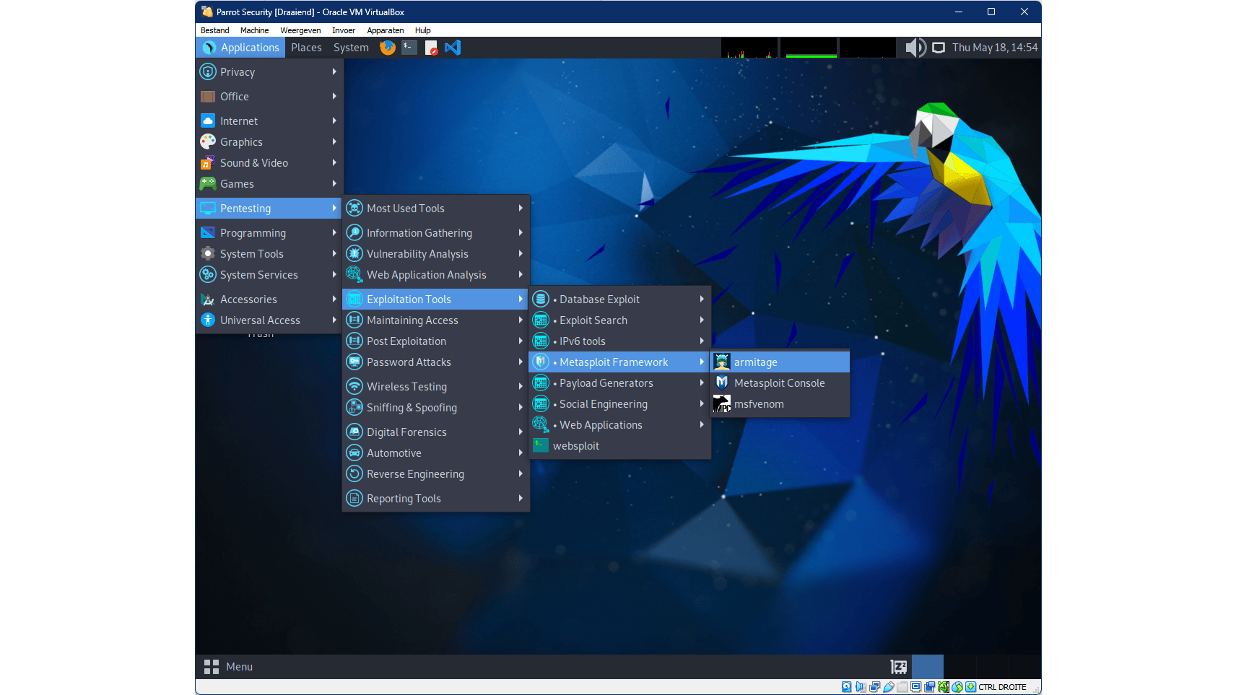Expand Exploit Search submenu arrow
This screenshot has width=1236, height=695.
tap(702, 320)
